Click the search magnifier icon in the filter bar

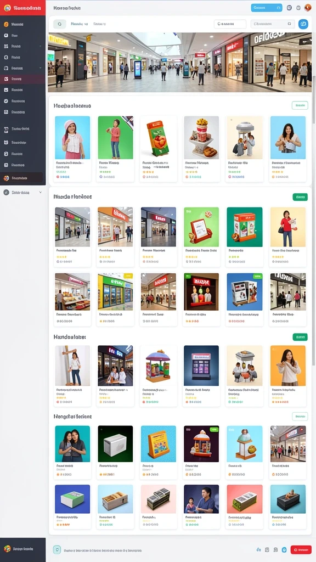click(59, 24)
